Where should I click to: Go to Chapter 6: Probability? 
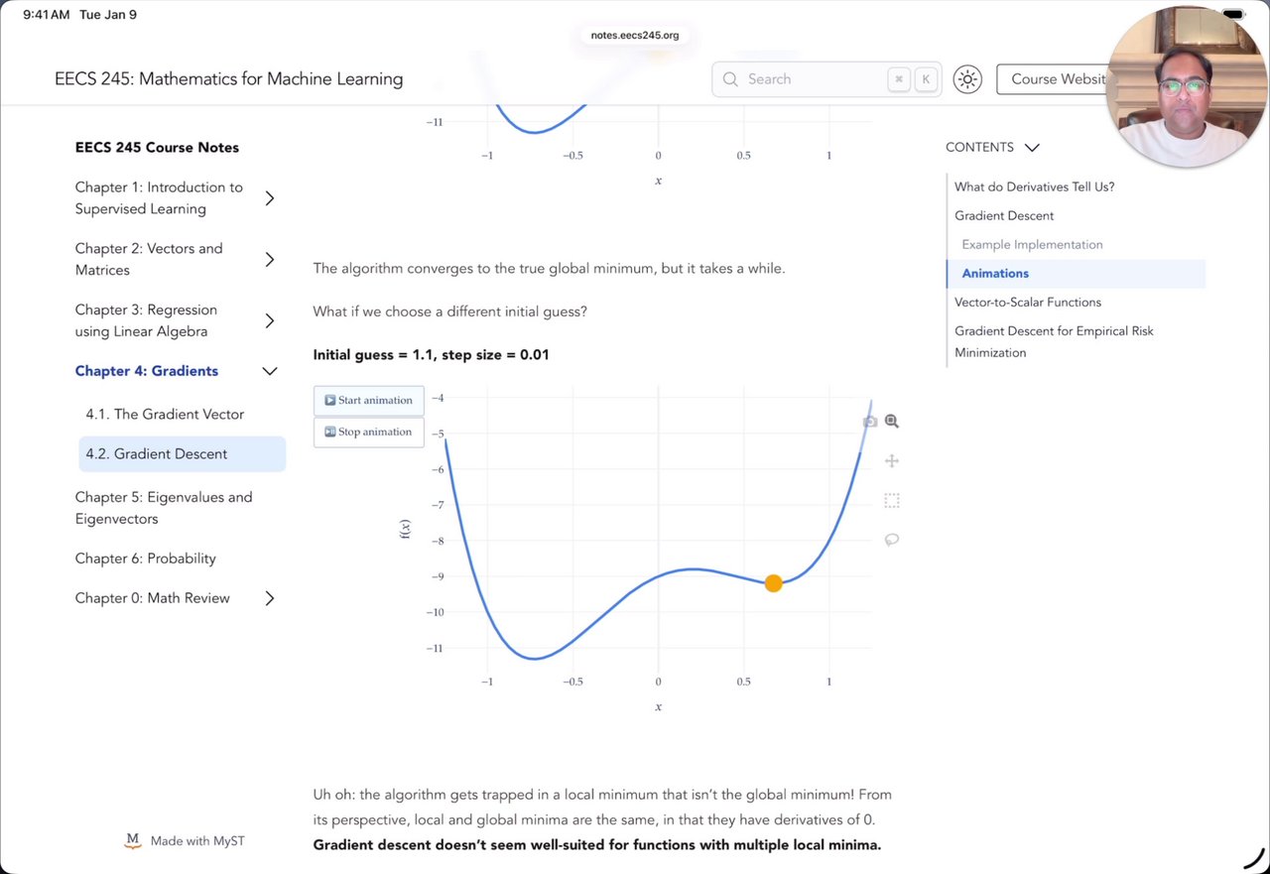point(145,559)
